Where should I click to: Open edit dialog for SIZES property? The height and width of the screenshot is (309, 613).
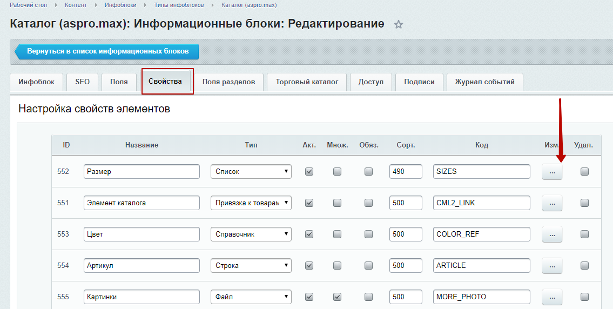click(x=552, y=172)
